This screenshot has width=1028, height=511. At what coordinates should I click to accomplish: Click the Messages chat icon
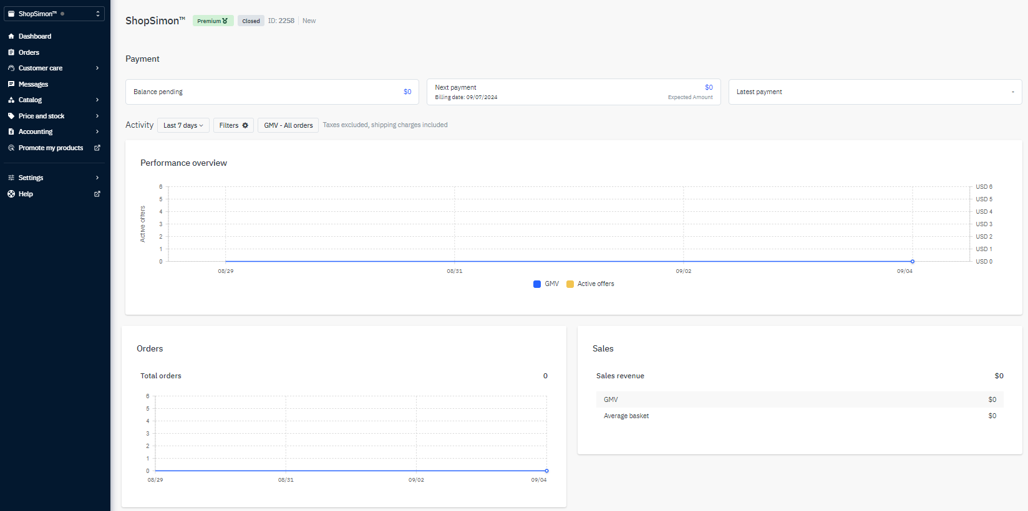pos(11,84)
